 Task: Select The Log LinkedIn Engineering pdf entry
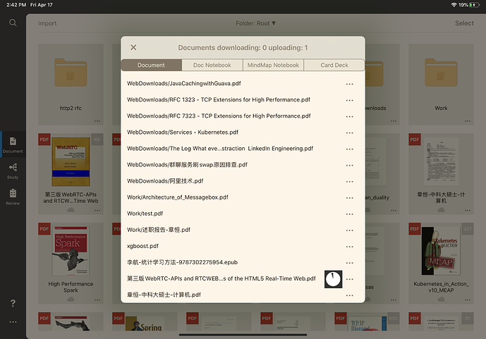220,148
